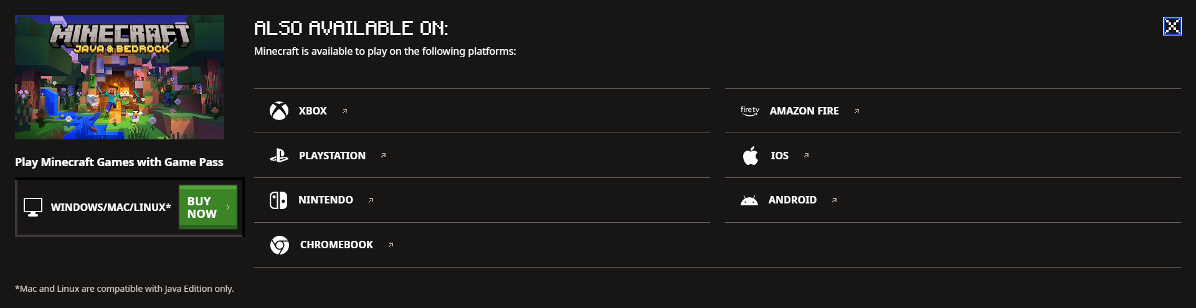Click the Chromebook Chrome logo icon

click(280, 245)
